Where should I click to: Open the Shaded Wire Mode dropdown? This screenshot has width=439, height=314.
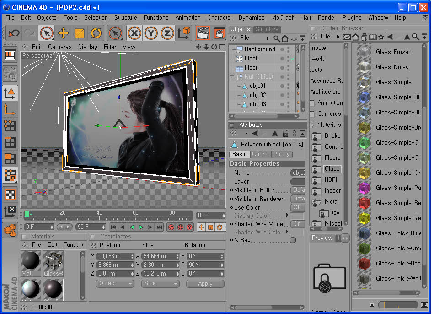(x=298, y=224)
